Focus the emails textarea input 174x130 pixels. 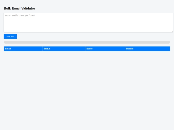click(x=88, y=23)
